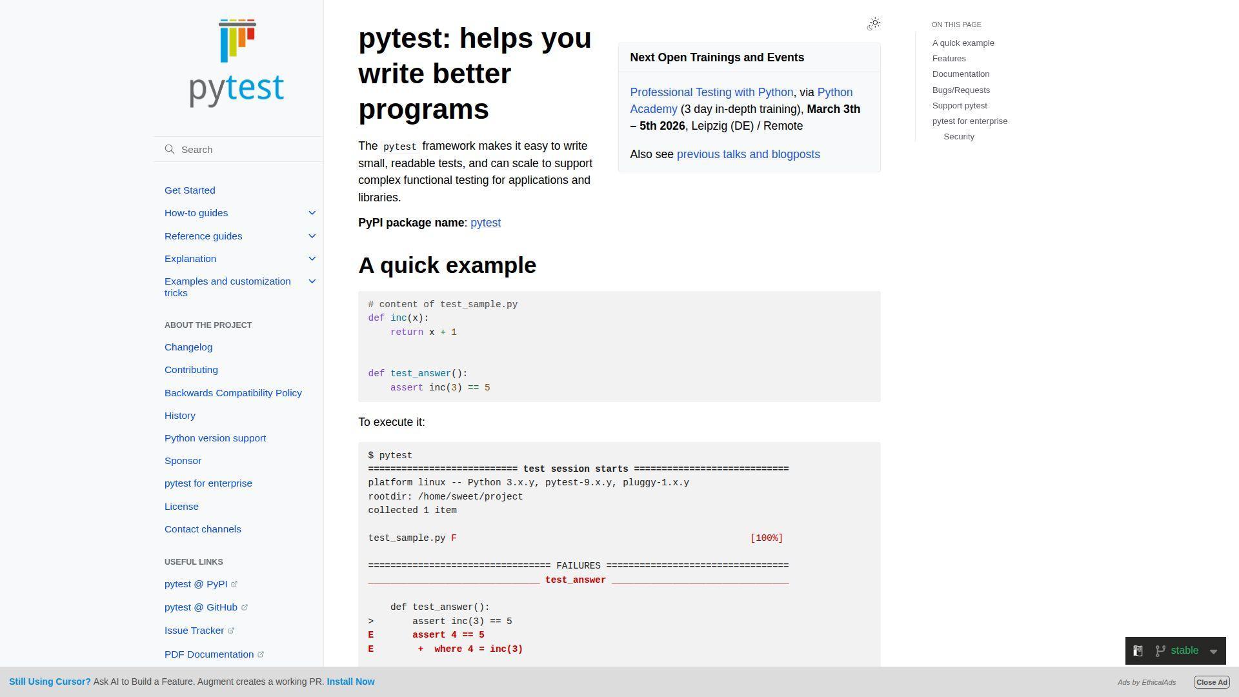The height and width of the screenshot is (697, 1239).
Task: Click inside the Search input field
Action: click(239, 149)
